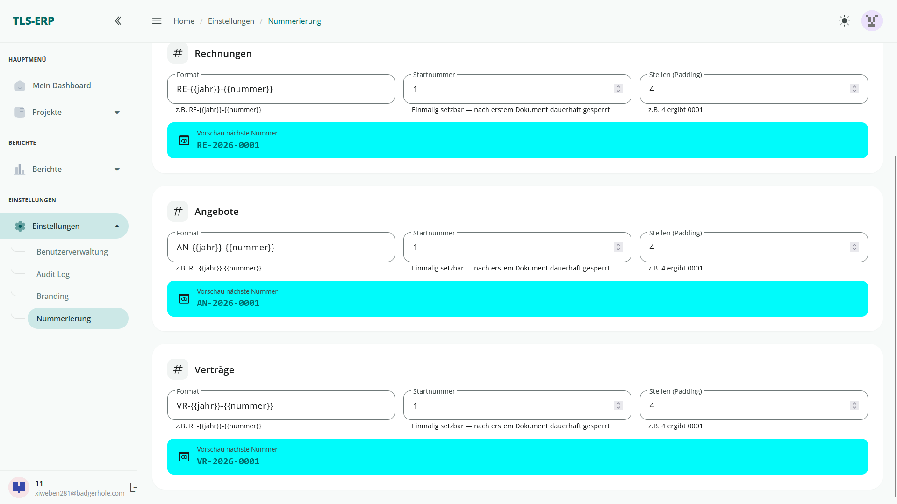This screenshot has width=897, height=504.
Task: Click the logout icon in sidebar footer
Action: (133, 488)
